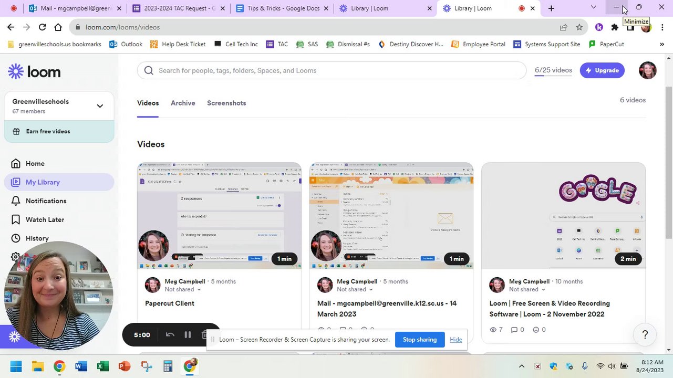Share this page via the share icon
Screen dimensions: 673x378
(563, 27)
